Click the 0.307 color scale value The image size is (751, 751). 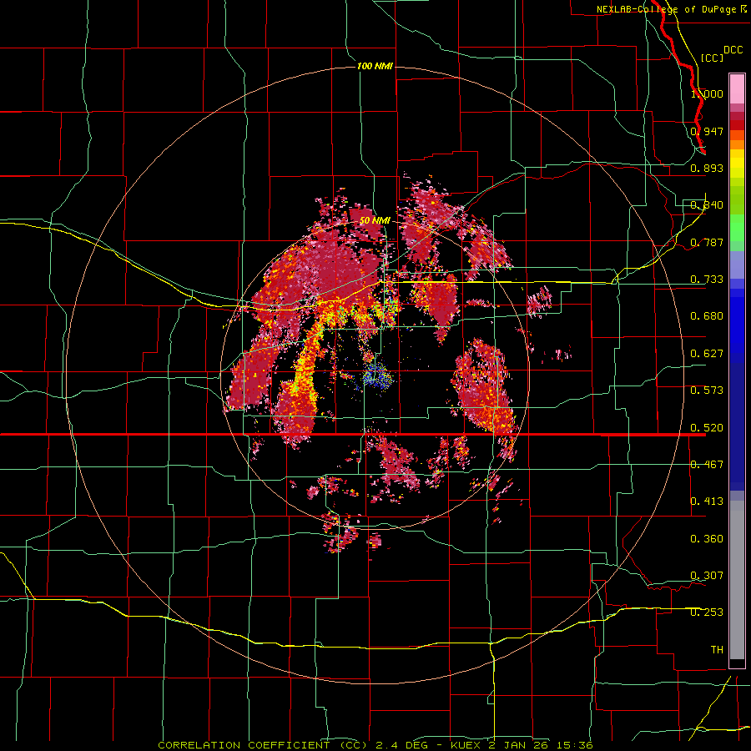coord(707,575)
